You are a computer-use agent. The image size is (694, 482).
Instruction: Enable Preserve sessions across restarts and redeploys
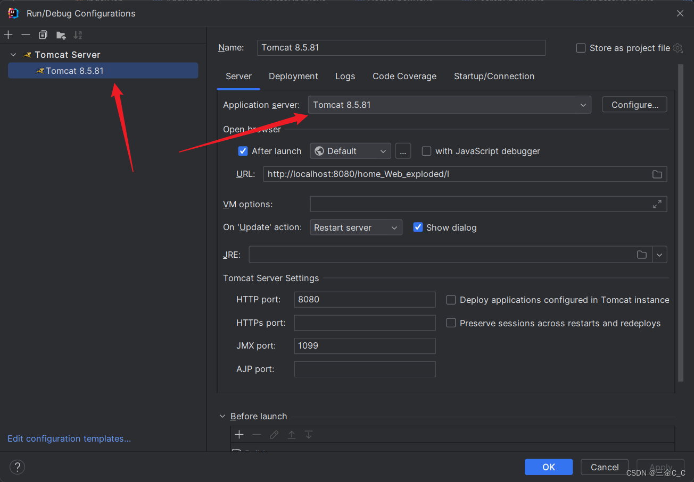(x=451, y=323)
